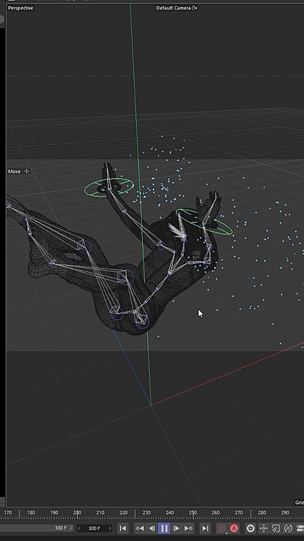The width and height of the screenshot is (304, 541).
Task: Click the Perspective view label
Action: point(20,8)
